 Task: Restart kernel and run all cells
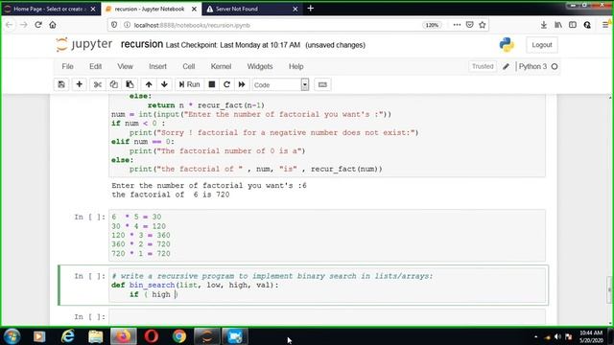tap(242, 84)
